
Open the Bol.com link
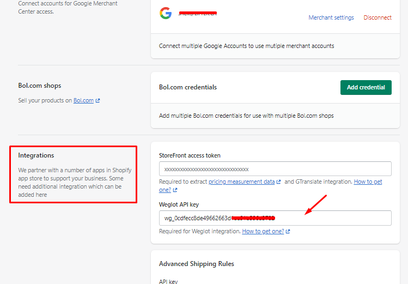(83, 100)
